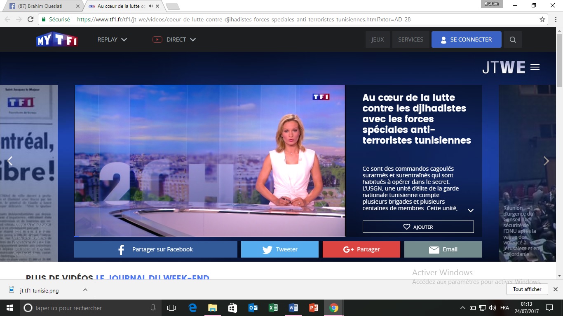Click the Brahim profile button
Image resolution: width=563 pixels, height=316 pixels.
click(x=492, y=4)
